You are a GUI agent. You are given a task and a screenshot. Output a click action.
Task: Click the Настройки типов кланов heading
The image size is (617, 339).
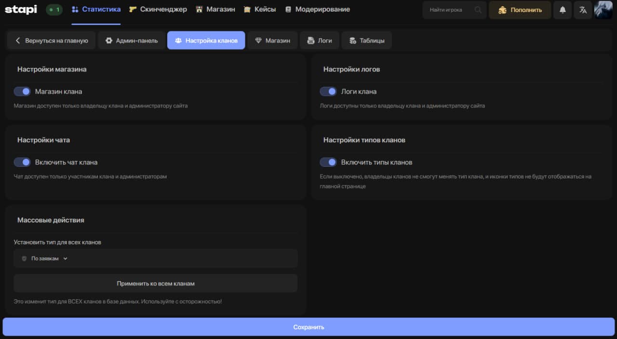tap(364, 140)
